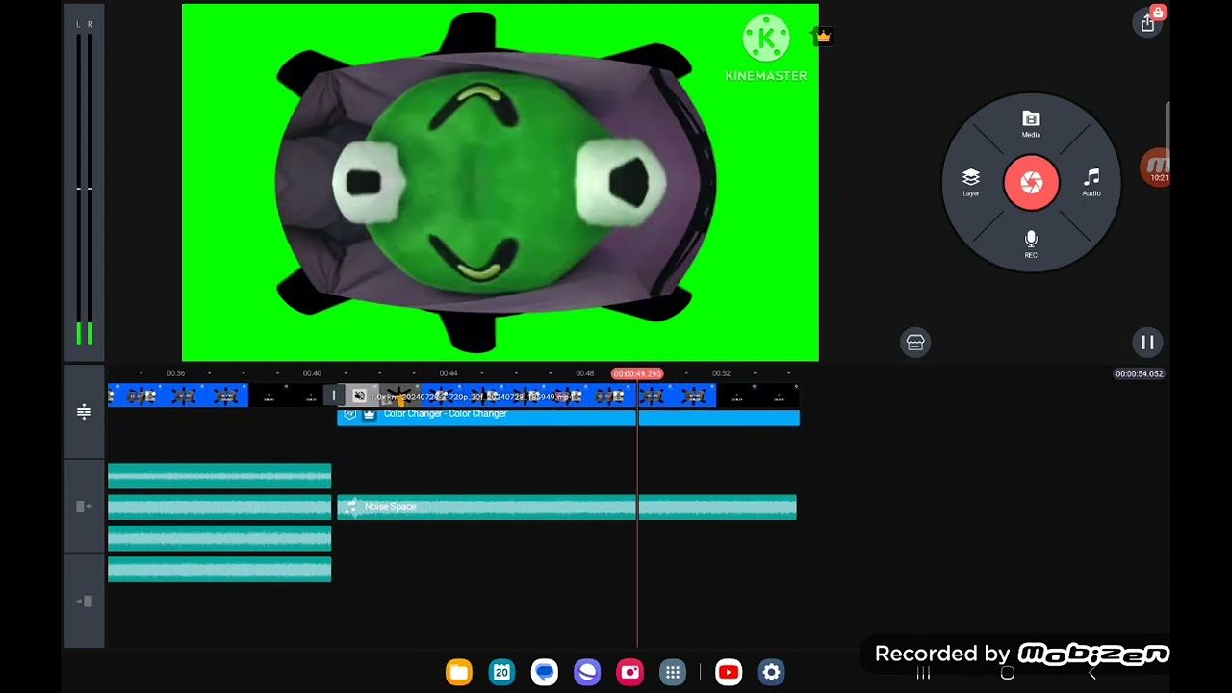Open the YouTube app in the taskbar
Image resolution: width=1232 pixels, height=693 pixels.
[x=729, y=673]
